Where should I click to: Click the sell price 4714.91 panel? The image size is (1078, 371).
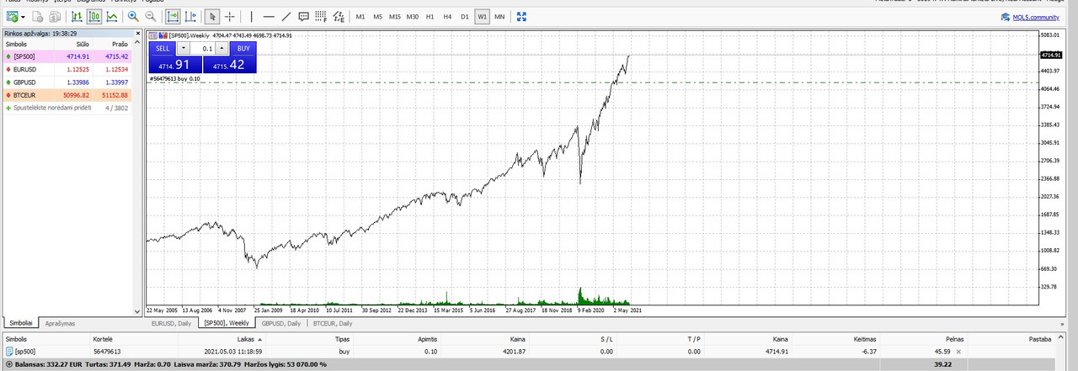tap(175, 64)
